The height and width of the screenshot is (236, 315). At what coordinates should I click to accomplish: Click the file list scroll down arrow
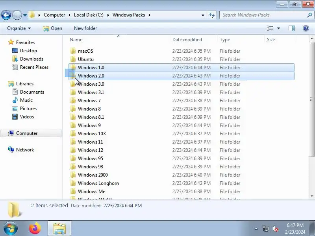(x=311, y=196)
